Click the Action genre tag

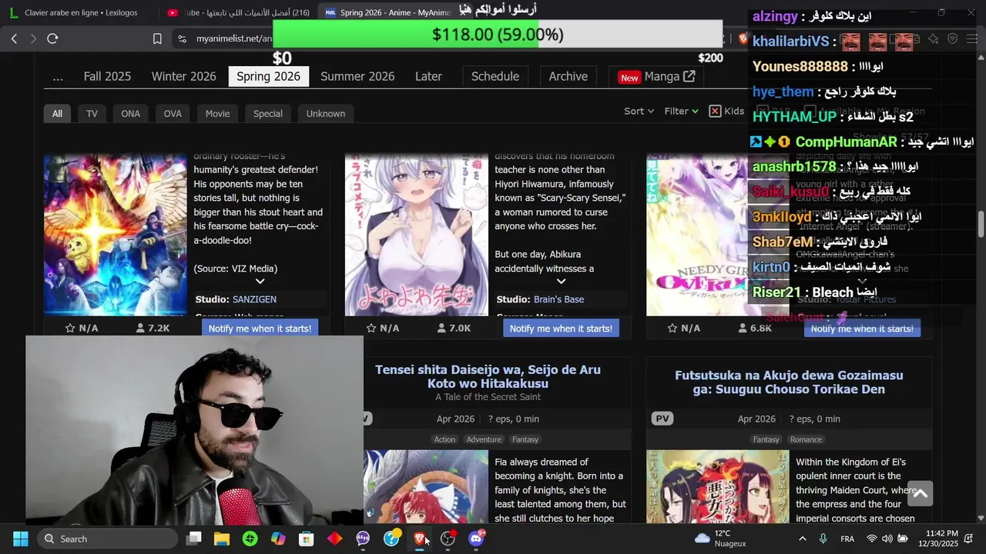444,439
